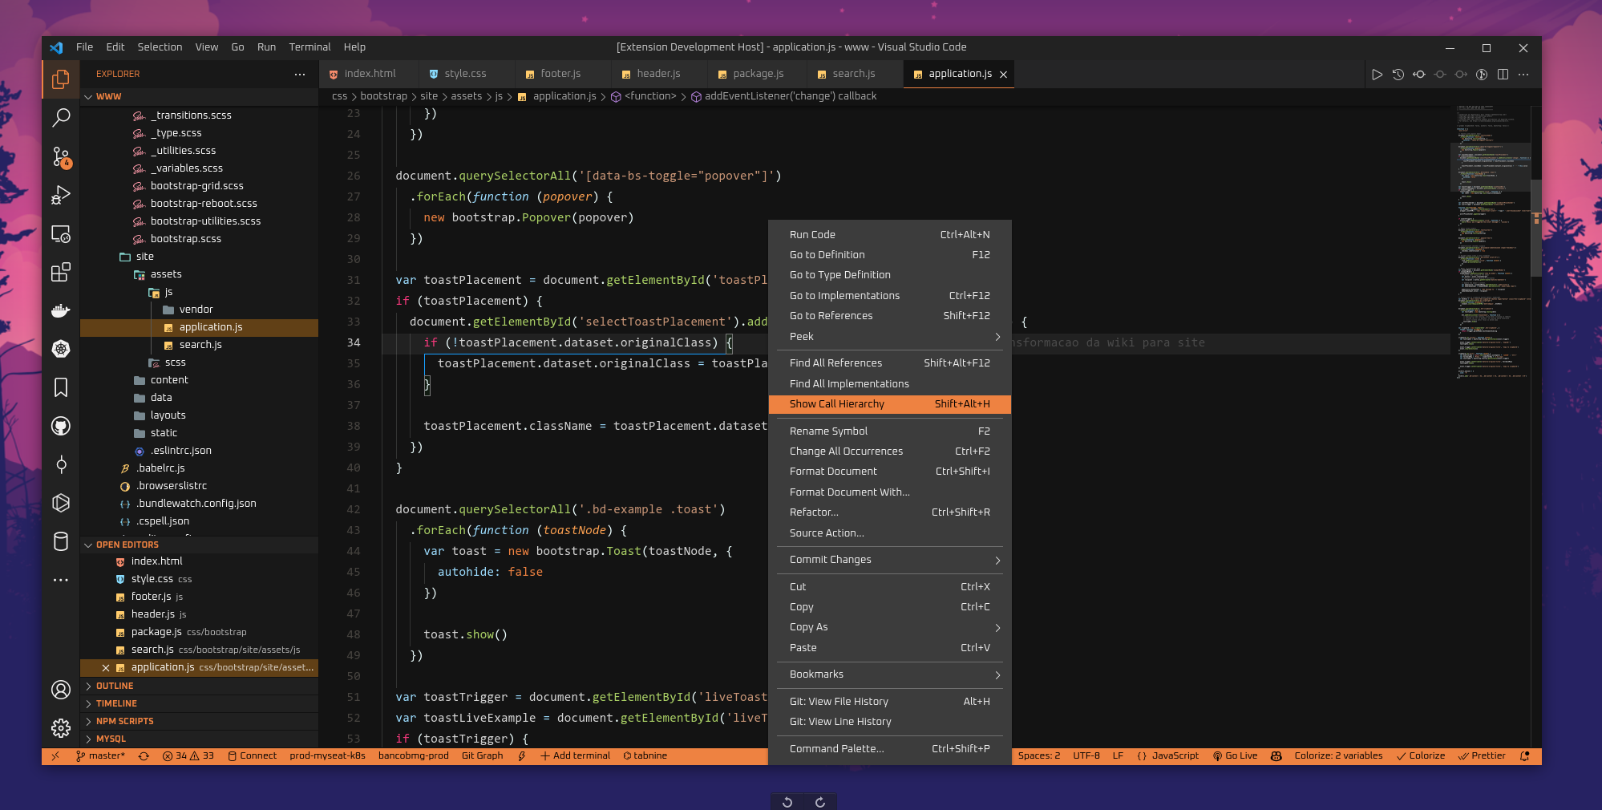Switch to the search.js tab
Viewport: 1602px width, 810px height.
click(853, 74)
